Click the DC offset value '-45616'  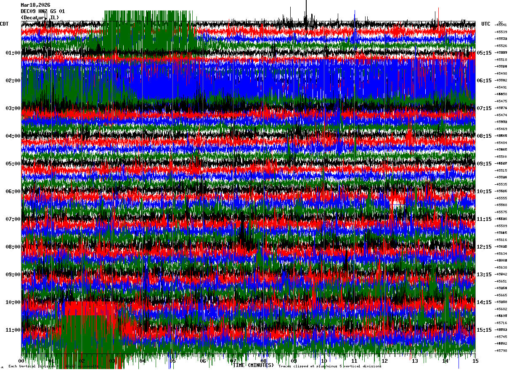click(501, 240)
